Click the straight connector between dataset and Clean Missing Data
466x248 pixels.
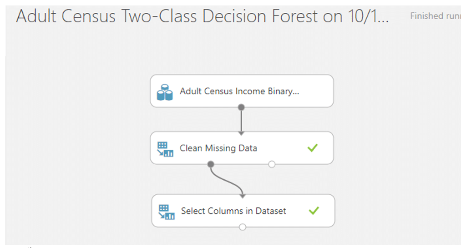241,120
